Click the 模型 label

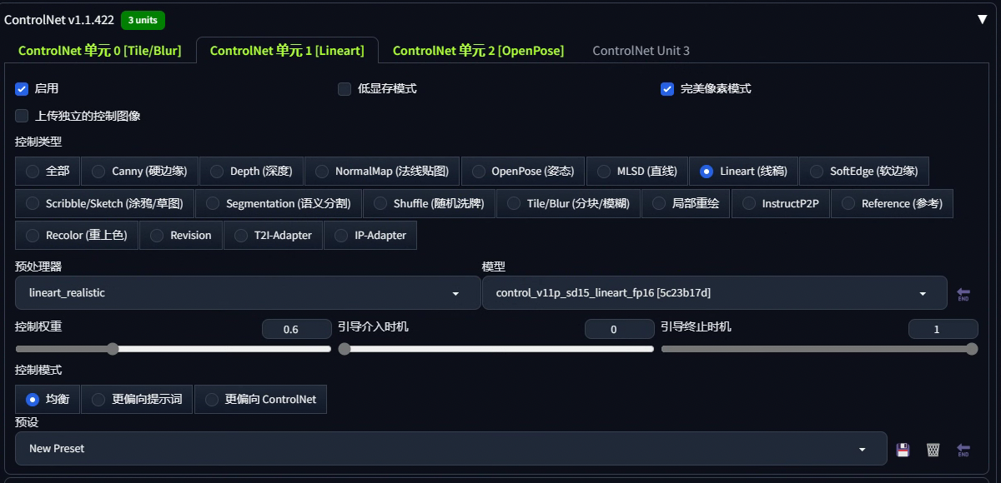(x=494, y=266)
